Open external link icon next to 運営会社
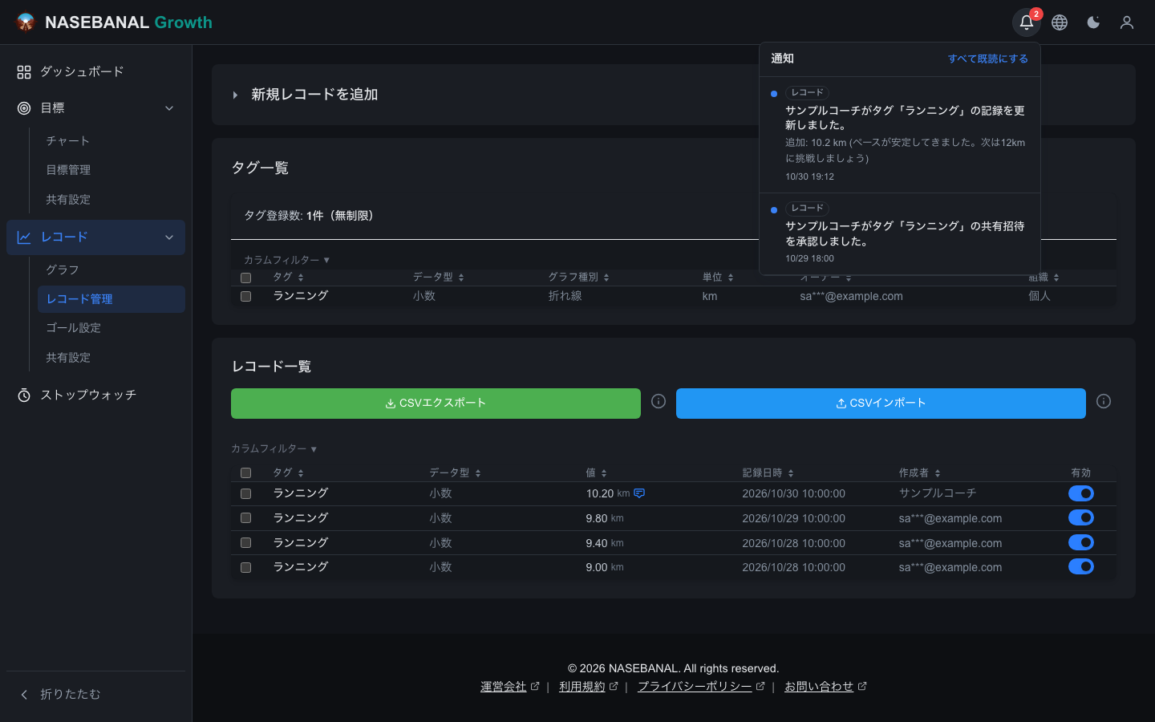The image size is (1155, 722). tap(535, 687)
